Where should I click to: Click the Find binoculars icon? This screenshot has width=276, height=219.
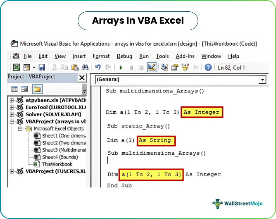point(85,67)
